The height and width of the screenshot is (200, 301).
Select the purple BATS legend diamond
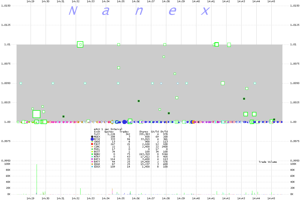click(92, 159)
